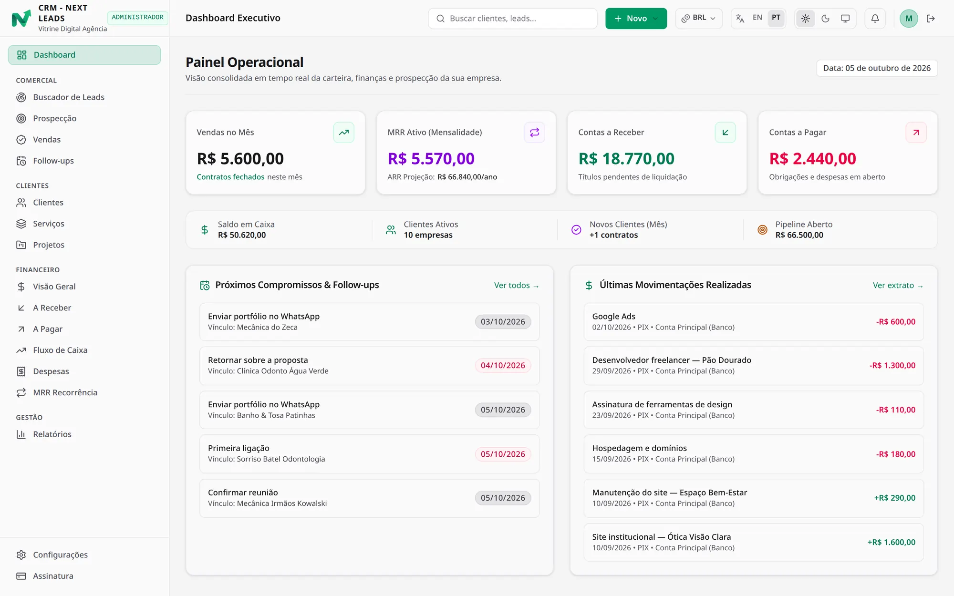Open the Retornar sobre a proposta follow-up
954x596 pixels.
(369, 366)
